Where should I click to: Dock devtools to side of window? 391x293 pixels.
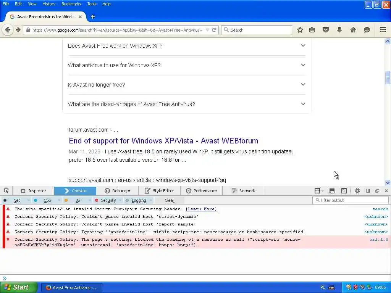tap(368, 191)
